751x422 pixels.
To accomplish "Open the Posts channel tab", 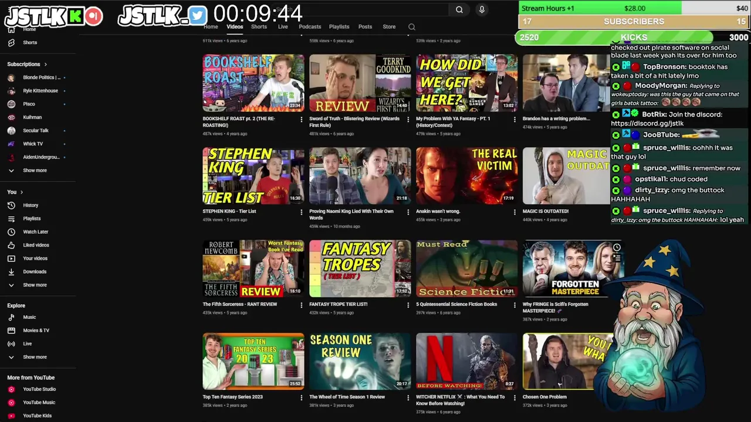I will [365, 26].
